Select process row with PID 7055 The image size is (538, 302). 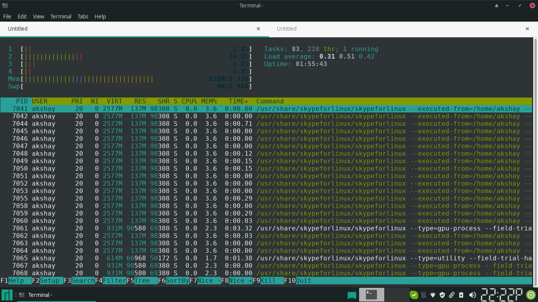pyautogui.click(x=266, y=198)
